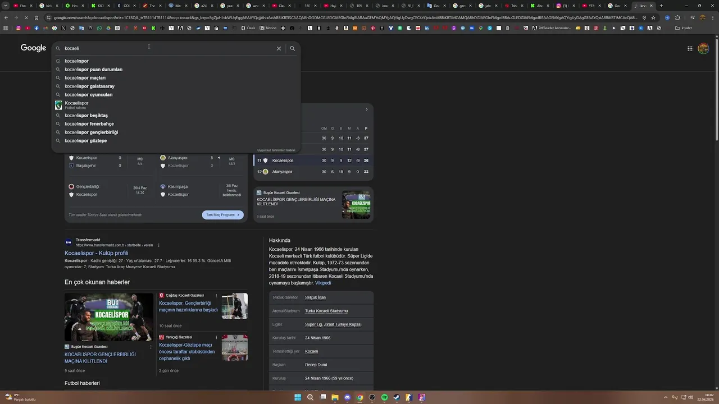Screen dimensions: 719x404
Task: Open the large Kocaelispor news thumbnail
Action: [108, 317]
